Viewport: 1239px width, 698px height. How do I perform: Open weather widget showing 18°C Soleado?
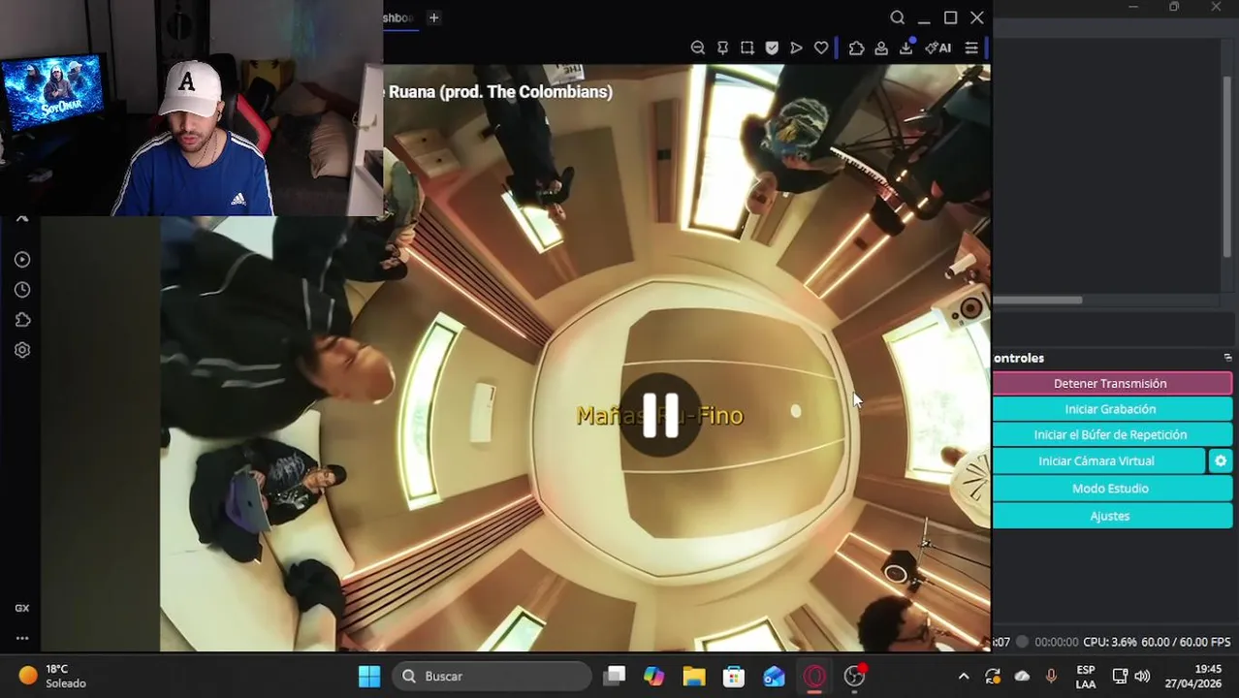[x=53, y=676]
